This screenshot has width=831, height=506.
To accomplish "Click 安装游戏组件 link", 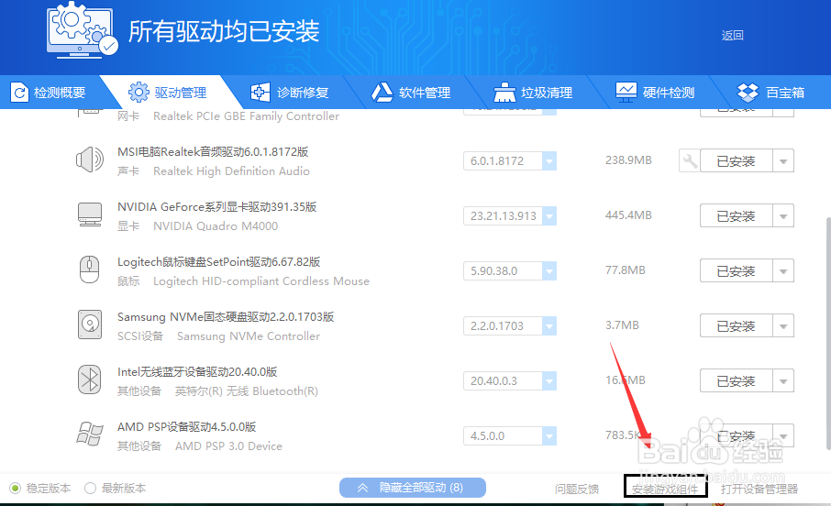I will click(x=665, y=489).
